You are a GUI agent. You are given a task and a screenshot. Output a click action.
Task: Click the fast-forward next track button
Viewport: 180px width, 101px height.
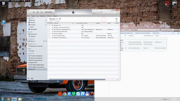tap(42, 12)
